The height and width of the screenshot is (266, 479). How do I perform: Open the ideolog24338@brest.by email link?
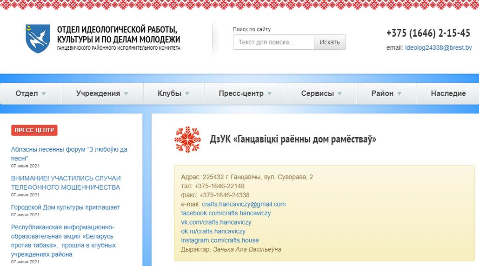point(438,47)
